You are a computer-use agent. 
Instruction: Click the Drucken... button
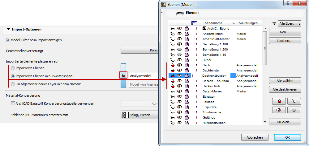coord(285,122)
